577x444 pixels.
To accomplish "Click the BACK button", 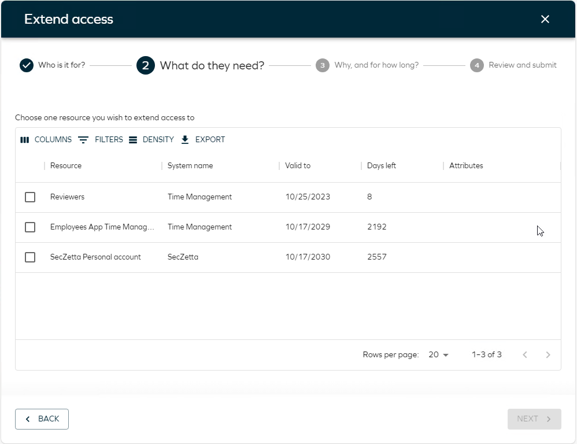I will pyautogui.click(x=42, y=419).
